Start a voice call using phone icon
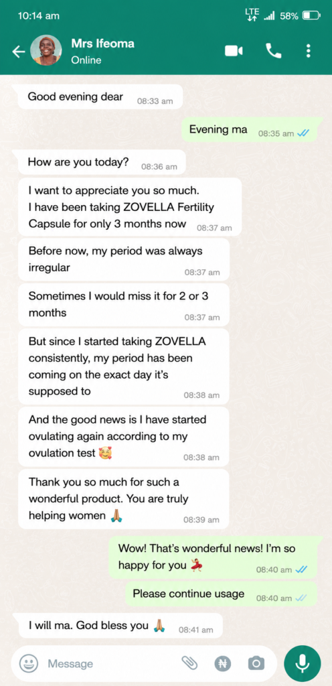This screenshot has height=686, width=332. pos(274,51)
